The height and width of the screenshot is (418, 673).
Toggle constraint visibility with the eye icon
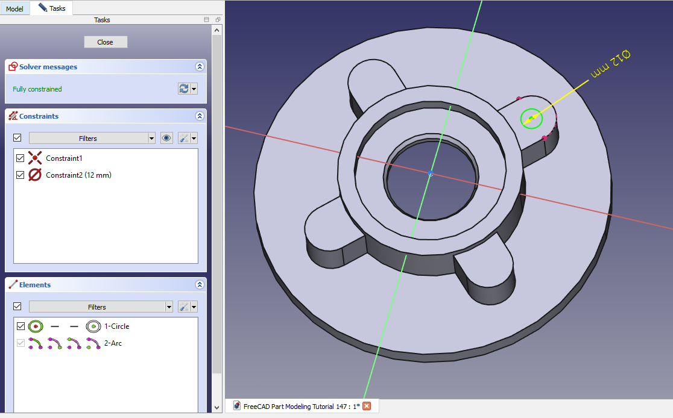pos(166,138)
